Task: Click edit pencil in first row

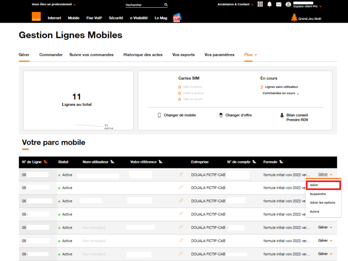Action: (181, 174)
